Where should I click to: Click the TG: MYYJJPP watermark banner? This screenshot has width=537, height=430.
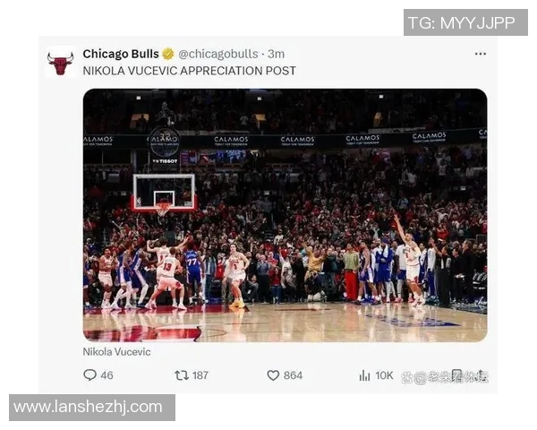pos(465,22)
